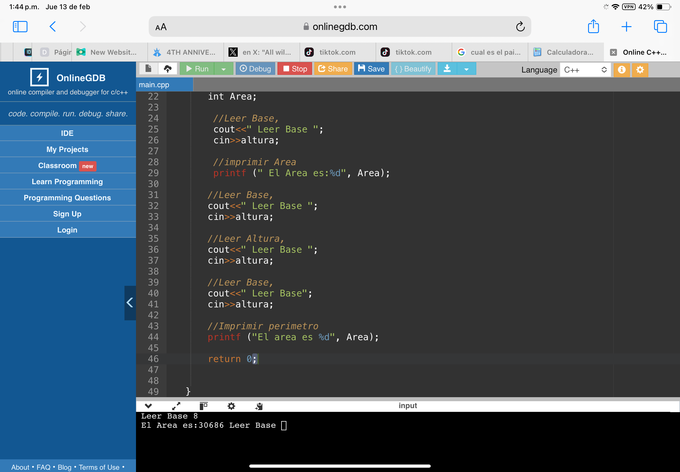
Task: Click the expand console fullscreen icon
Action: click(176, 406)
